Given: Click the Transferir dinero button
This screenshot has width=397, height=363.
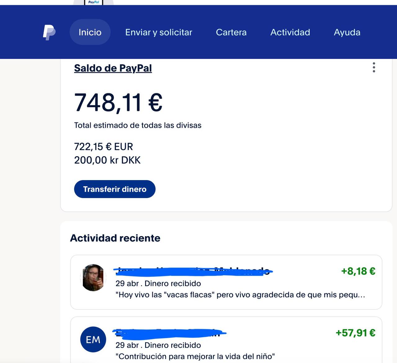Looking at the screenshot, I should point(115,189).
